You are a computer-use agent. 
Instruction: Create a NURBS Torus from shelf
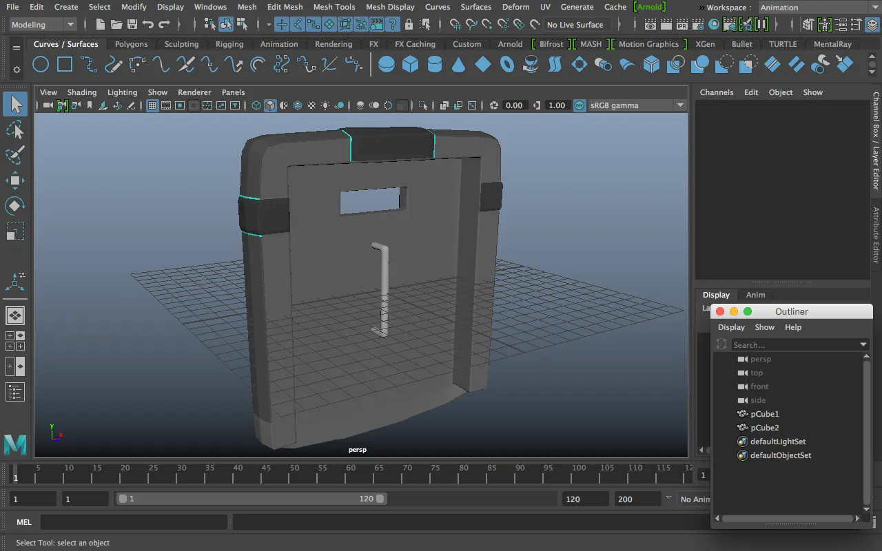pos(507,65)
